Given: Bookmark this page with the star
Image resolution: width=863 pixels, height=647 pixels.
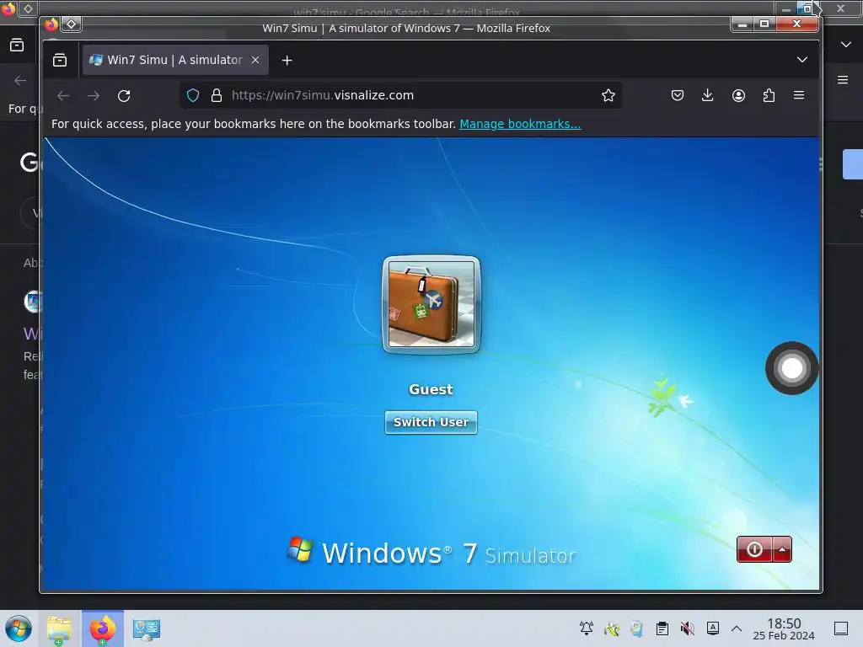Looking at the screenshot, I should (x=608, y=95).
